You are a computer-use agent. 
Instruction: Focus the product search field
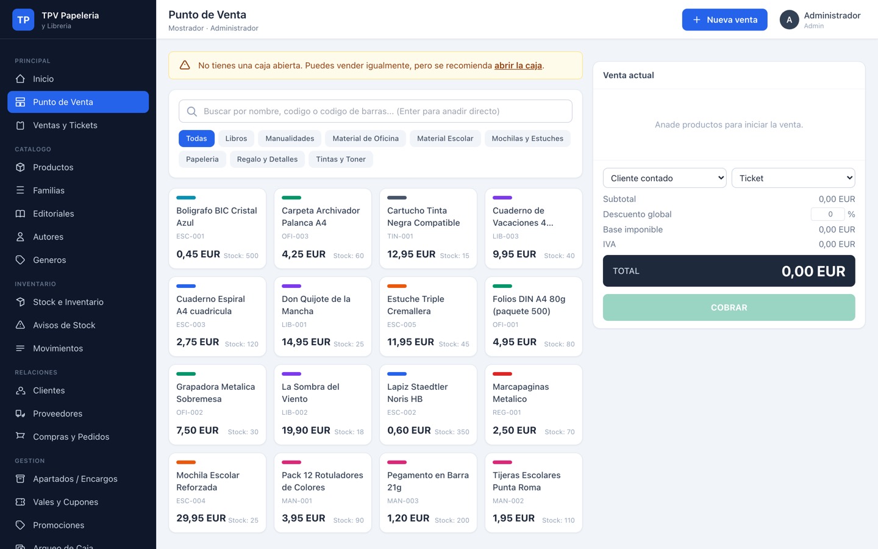(x=376, y=111)
